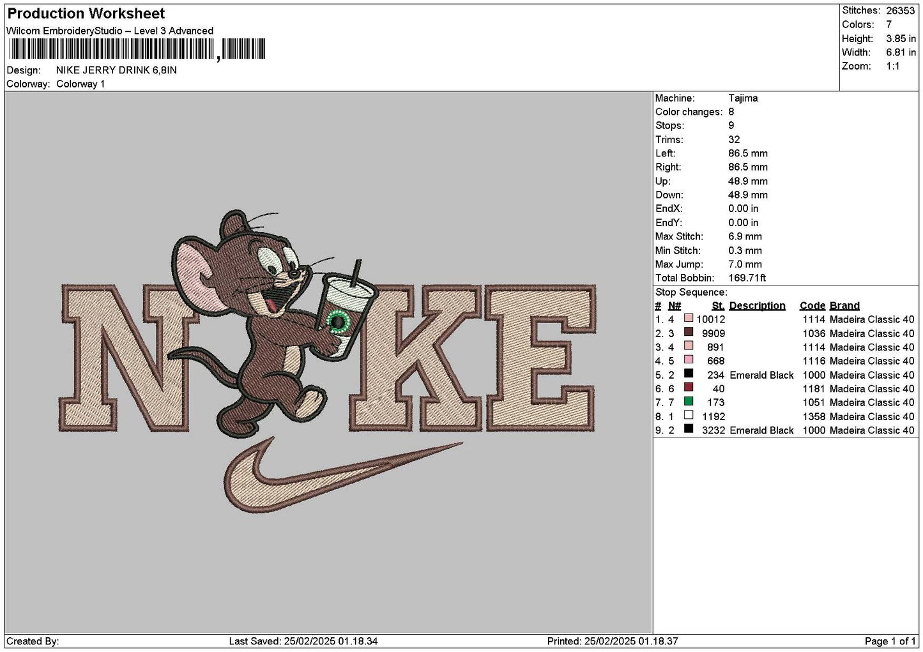Click the barcode under the worksheet title

click(x=136, y=49)
